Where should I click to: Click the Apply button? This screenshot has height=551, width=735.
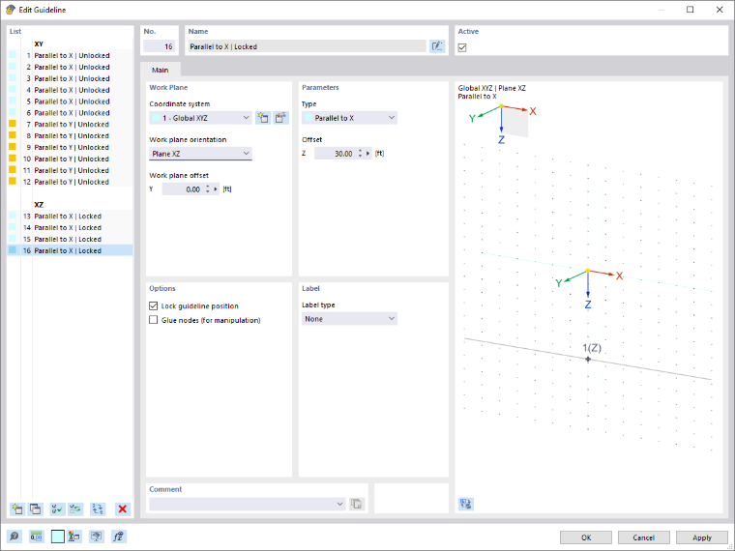(x=702, y=537)
